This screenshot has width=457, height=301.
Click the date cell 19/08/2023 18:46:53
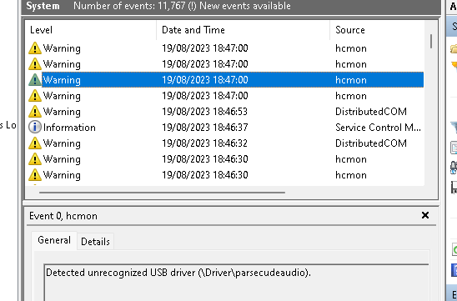(204, 112)
